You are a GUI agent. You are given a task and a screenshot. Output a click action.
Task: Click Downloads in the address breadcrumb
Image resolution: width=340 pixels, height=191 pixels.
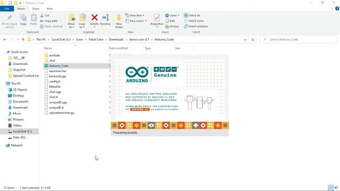[x=116, y=39]
